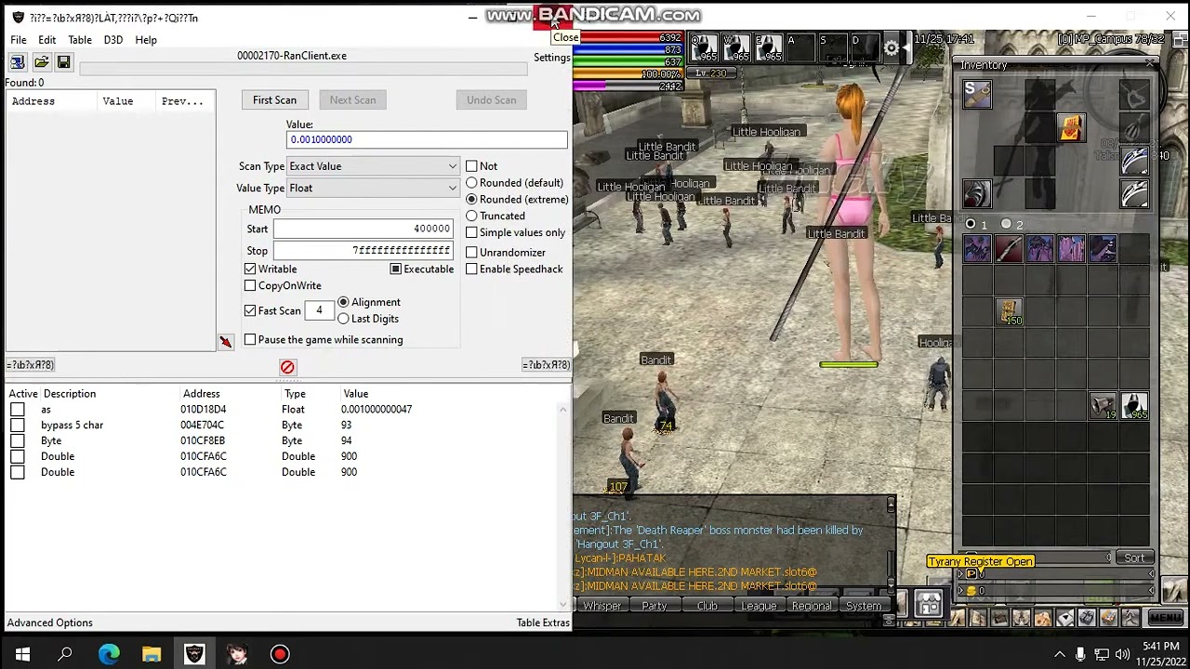Click the S weapon slot in Inventory
This screenshot has height=669, width=1190.
(977, 94)
